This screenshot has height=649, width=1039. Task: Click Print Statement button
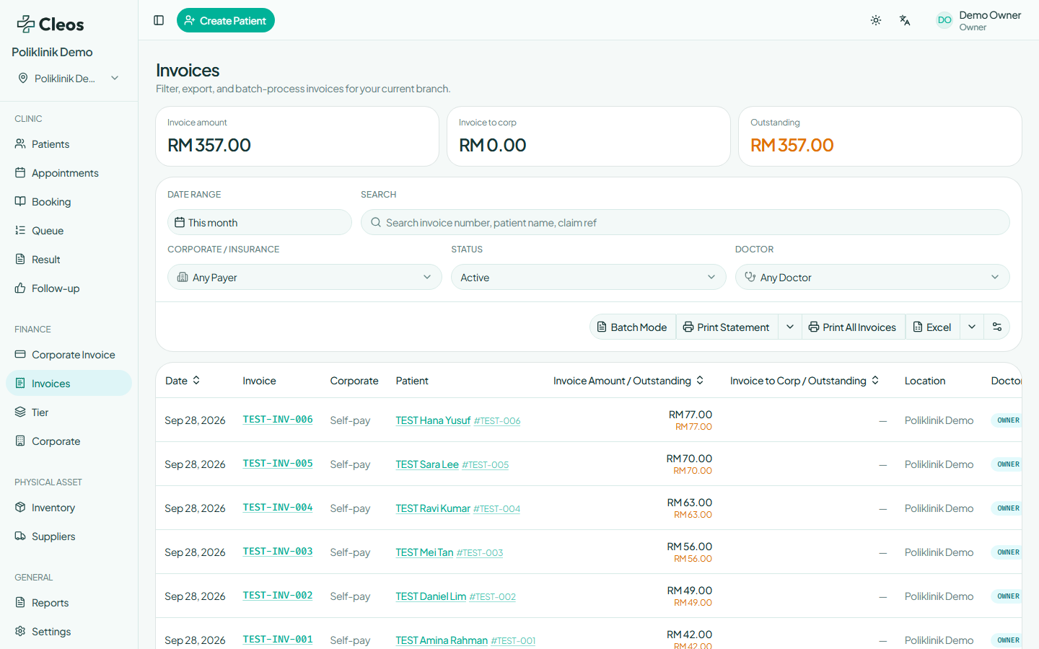point(727,327)
